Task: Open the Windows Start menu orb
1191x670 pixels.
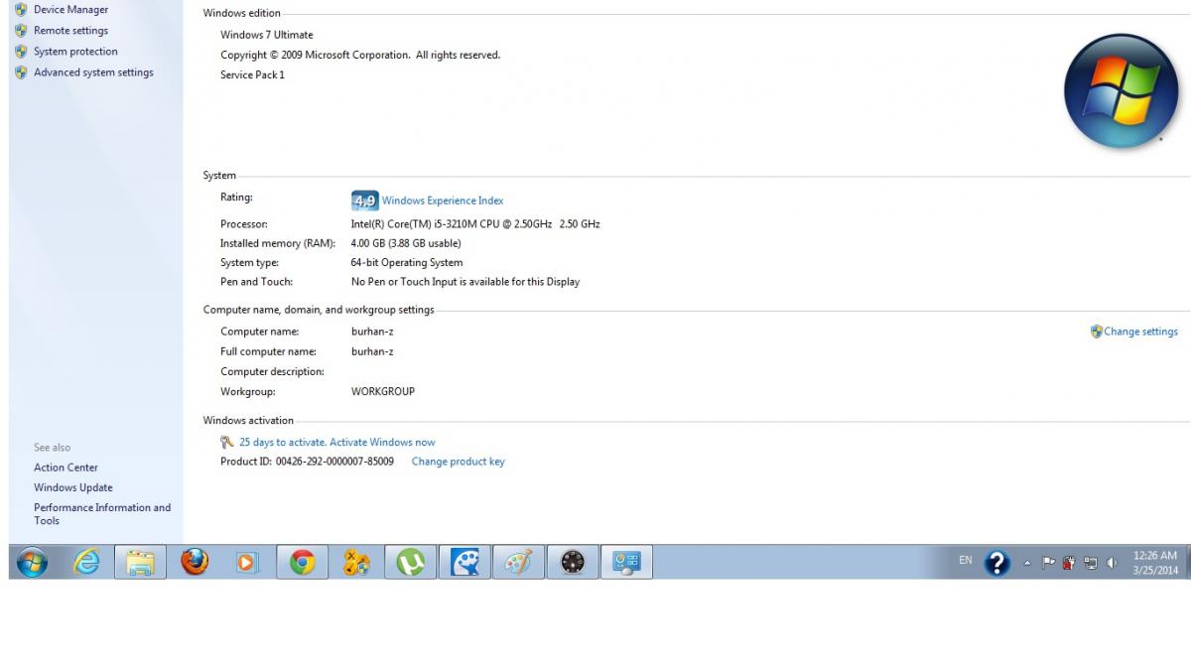Action: (32, 563)
